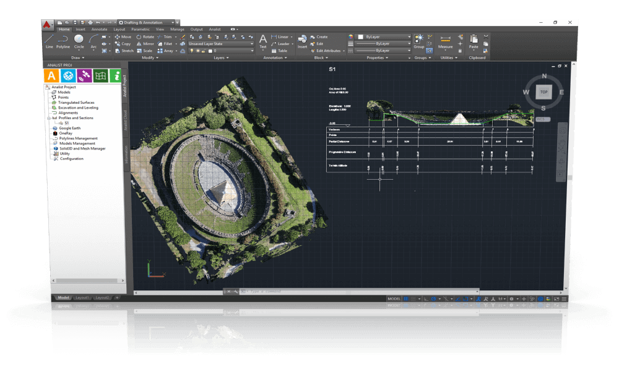
Task: Toggle group selection highlighted icon in Groups panel
Action: pos(430,51)
